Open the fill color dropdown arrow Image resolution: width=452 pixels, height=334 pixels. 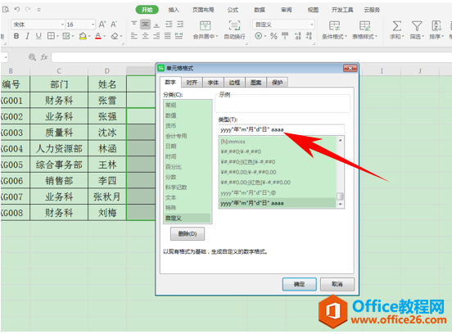coord(89,36)
